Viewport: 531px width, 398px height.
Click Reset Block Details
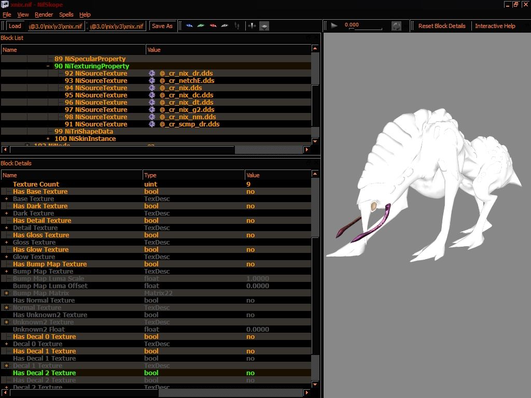click(x=442, y=26)
